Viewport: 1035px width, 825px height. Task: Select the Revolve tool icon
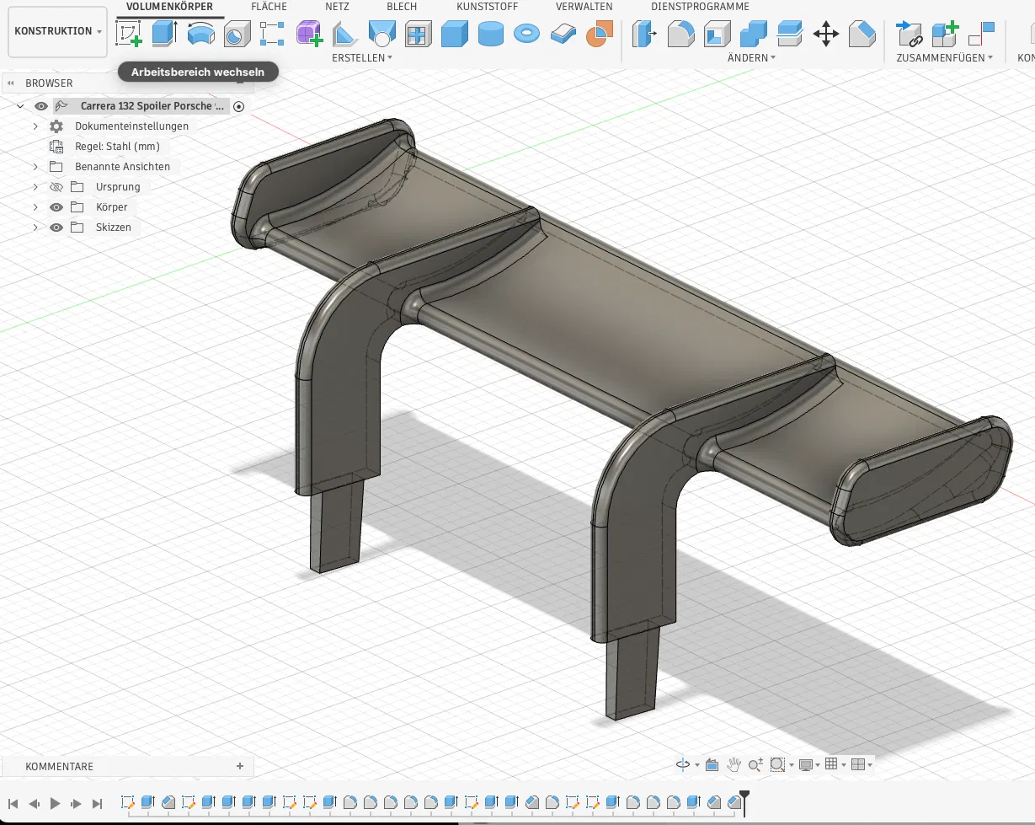coord(200,35)
